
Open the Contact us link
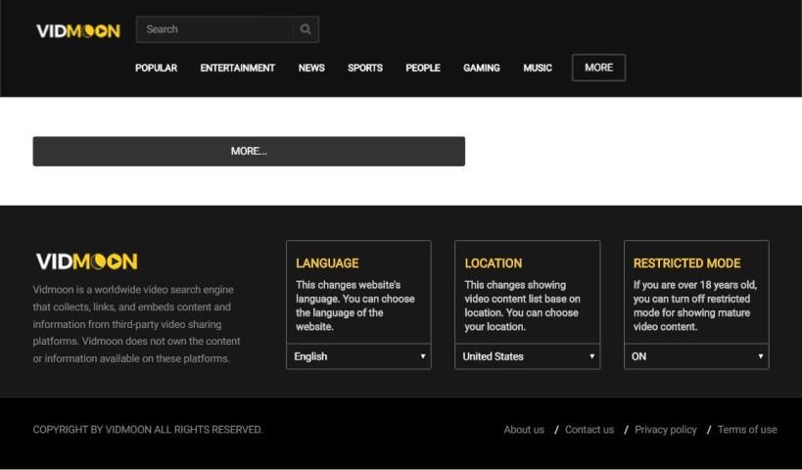click(x=590, y=430)
